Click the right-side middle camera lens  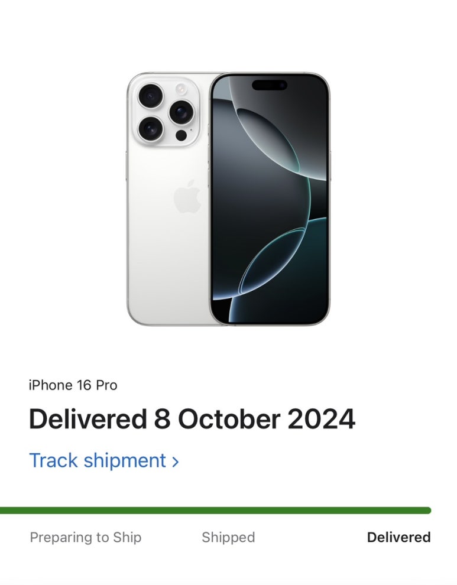[181, 112]
